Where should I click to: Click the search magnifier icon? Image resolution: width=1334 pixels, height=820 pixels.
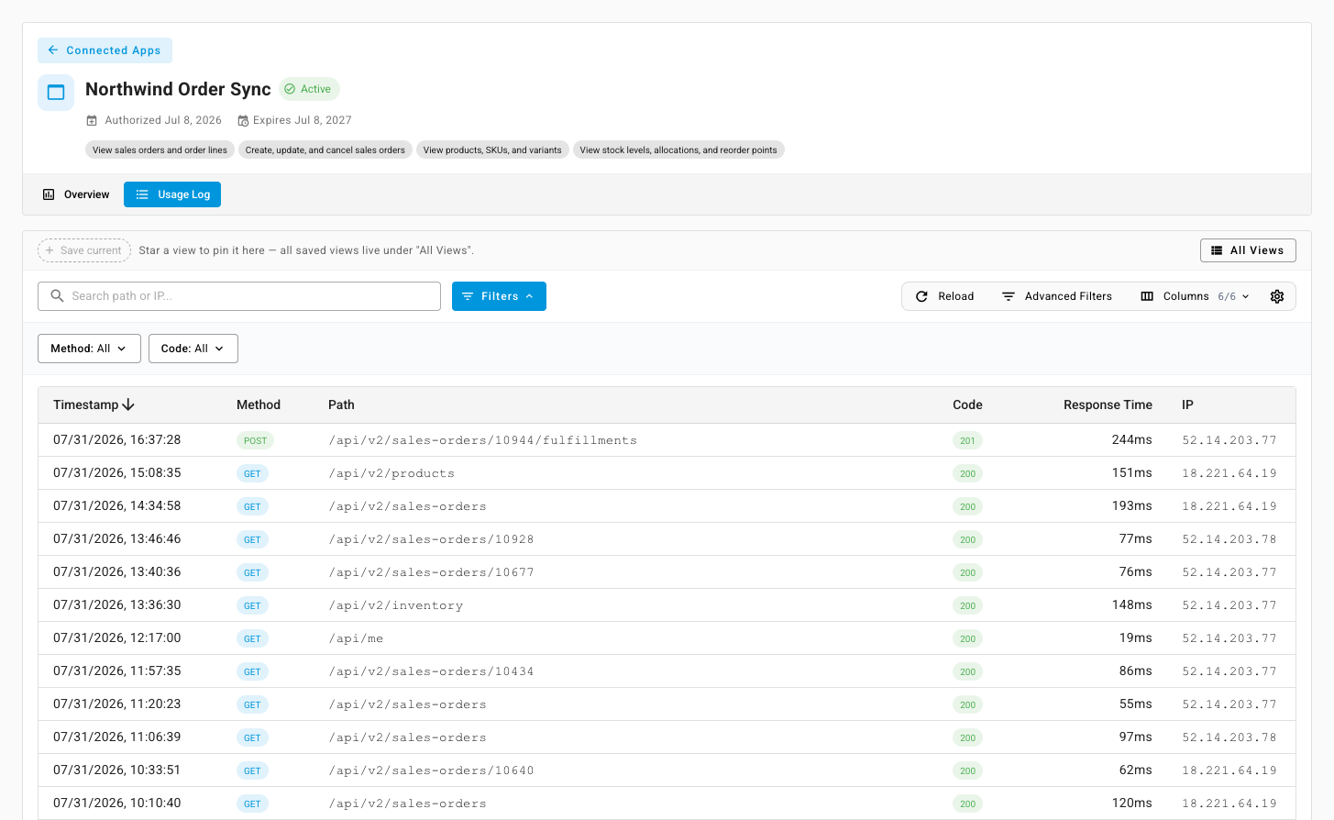point(57,296)
